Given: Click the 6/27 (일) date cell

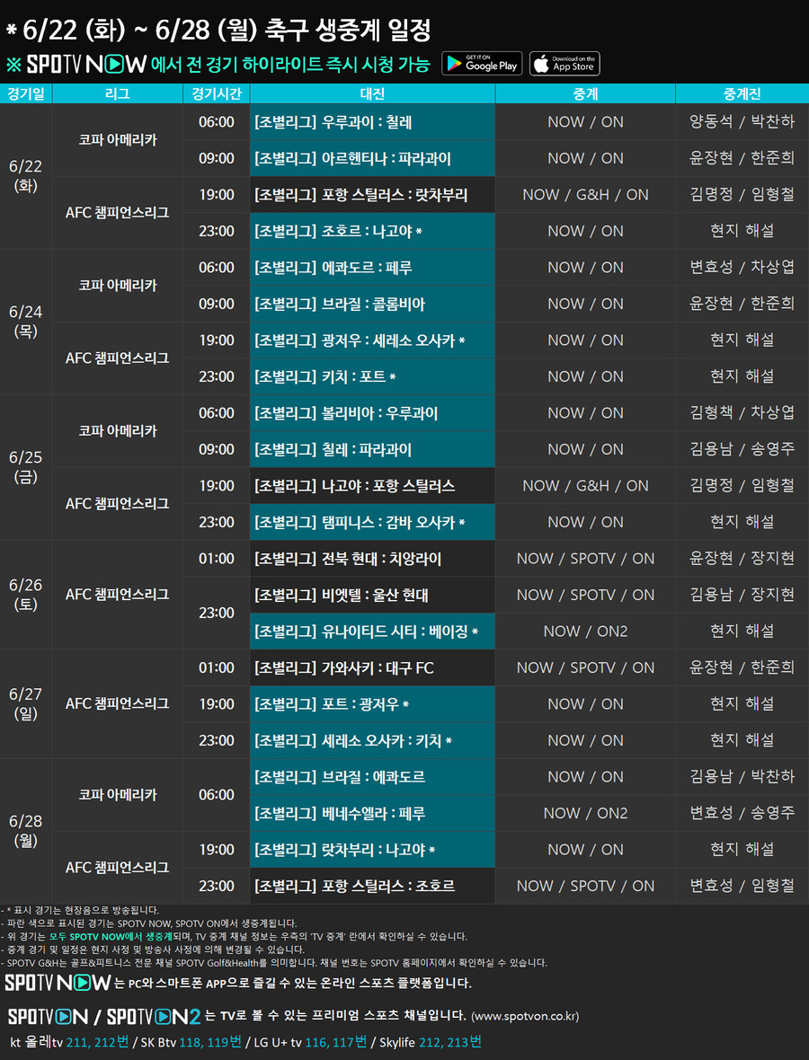Looking at the screenshot, I should tap(26, 704).
